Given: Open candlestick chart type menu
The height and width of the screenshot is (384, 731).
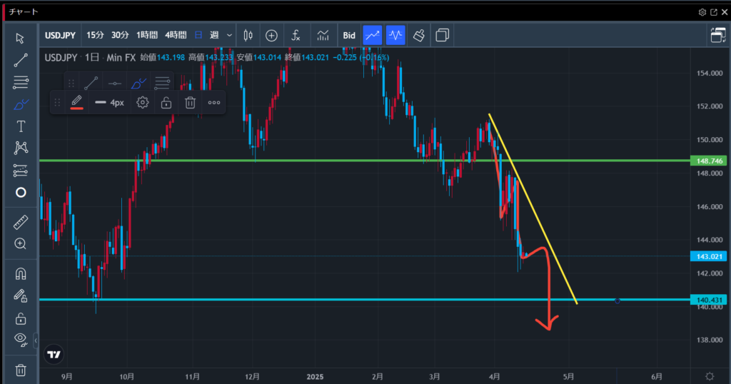Looking at the screenshot, I should click(248, 36).
